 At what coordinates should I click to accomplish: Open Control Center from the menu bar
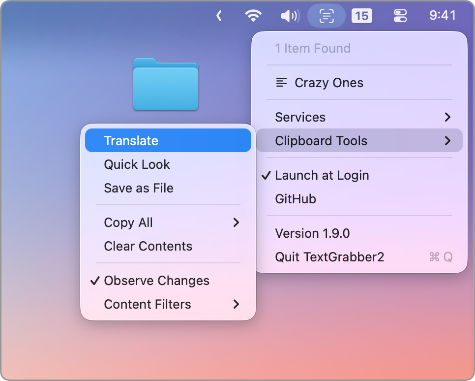pos(400,15)
